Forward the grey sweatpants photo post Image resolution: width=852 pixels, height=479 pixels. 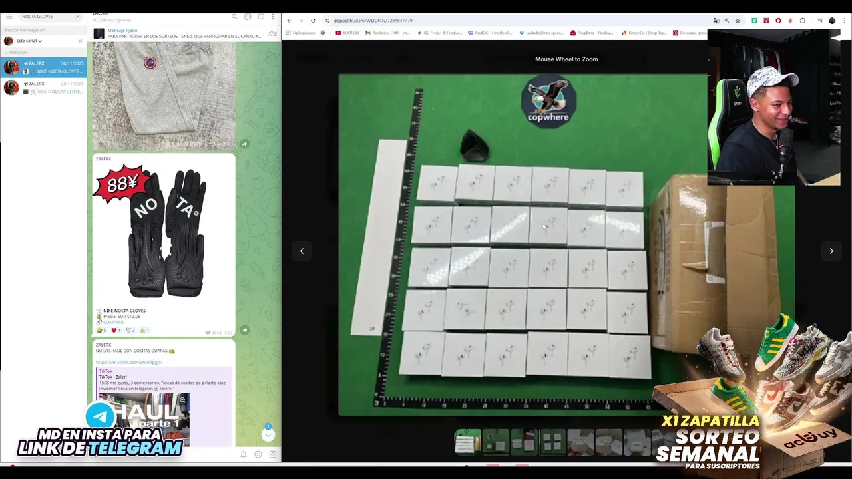(244, 144)
